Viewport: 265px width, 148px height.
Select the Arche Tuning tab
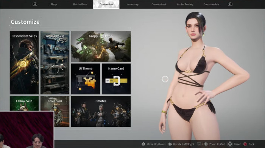185,5
